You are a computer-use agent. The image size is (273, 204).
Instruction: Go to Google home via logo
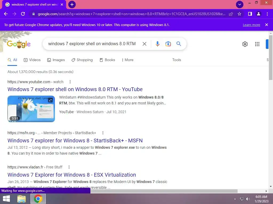(x=19, y=44)
